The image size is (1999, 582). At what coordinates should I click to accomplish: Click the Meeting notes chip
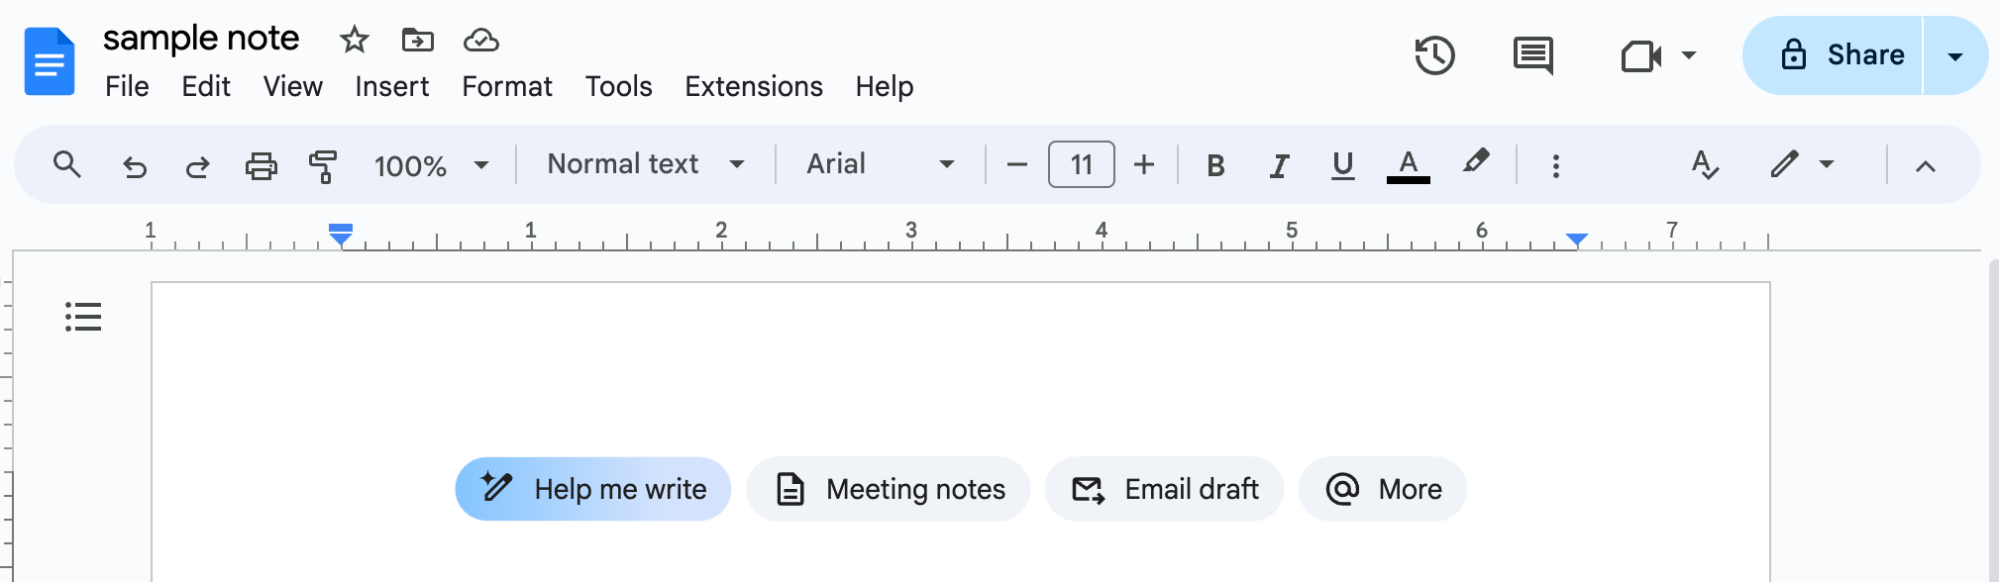coord(889,489)
